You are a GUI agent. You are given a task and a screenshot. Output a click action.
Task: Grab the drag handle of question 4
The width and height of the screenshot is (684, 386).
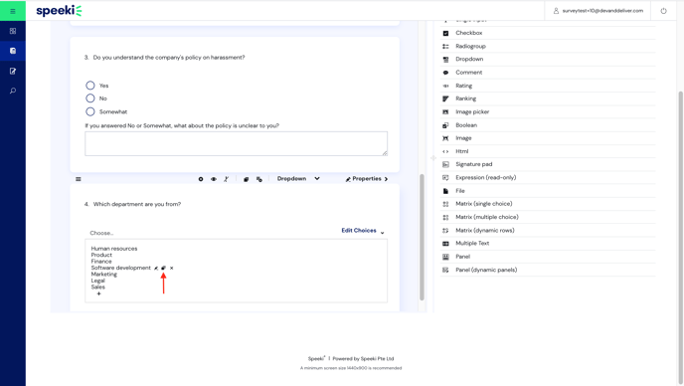pyautogui.click(x=79, y=179)
